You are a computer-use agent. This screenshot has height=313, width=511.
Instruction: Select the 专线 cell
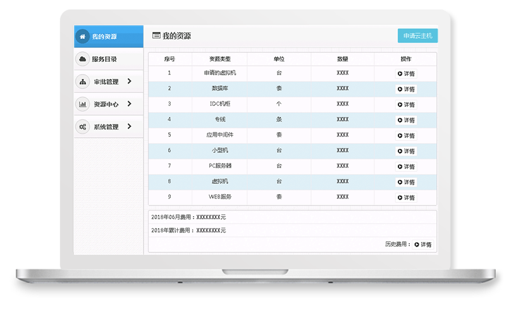click(220, 120)
